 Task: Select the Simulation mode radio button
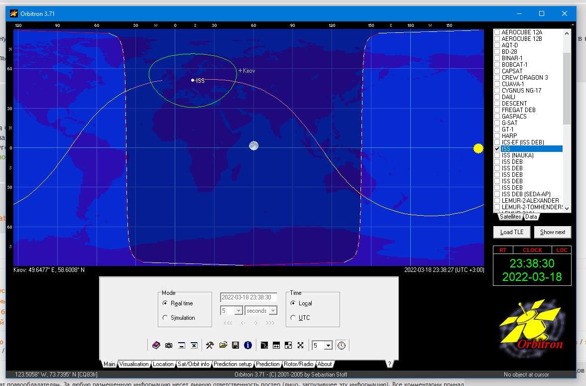pos(165,318)
